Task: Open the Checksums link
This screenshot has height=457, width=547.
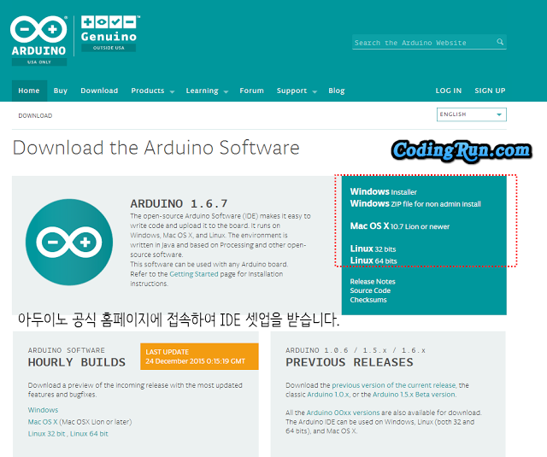Action: (368, 300)
